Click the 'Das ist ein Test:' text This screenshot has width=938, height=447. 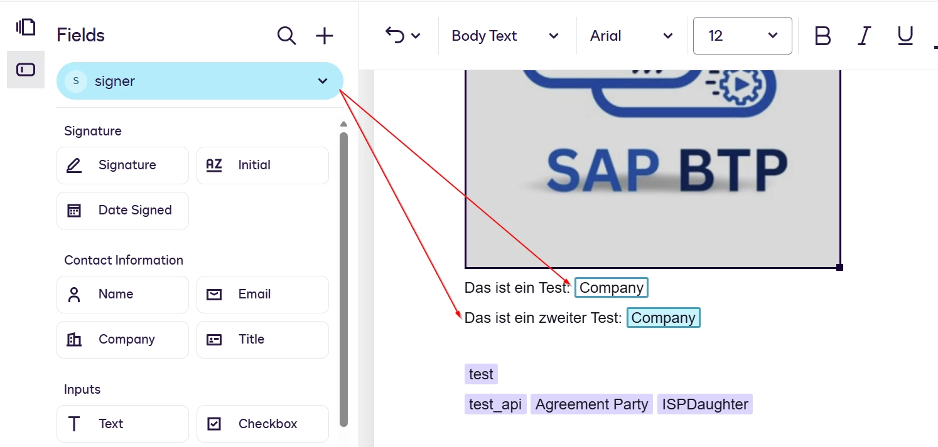[x=517, y=288]
